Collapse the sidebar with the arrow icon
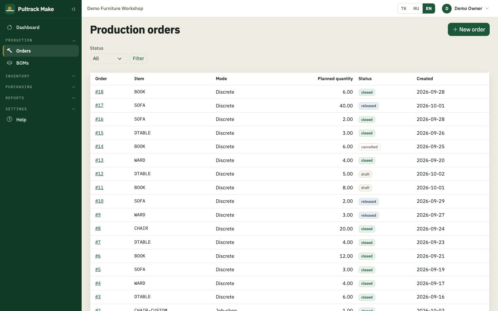Viewport: 498px width, 311px height. coord(73,9)
